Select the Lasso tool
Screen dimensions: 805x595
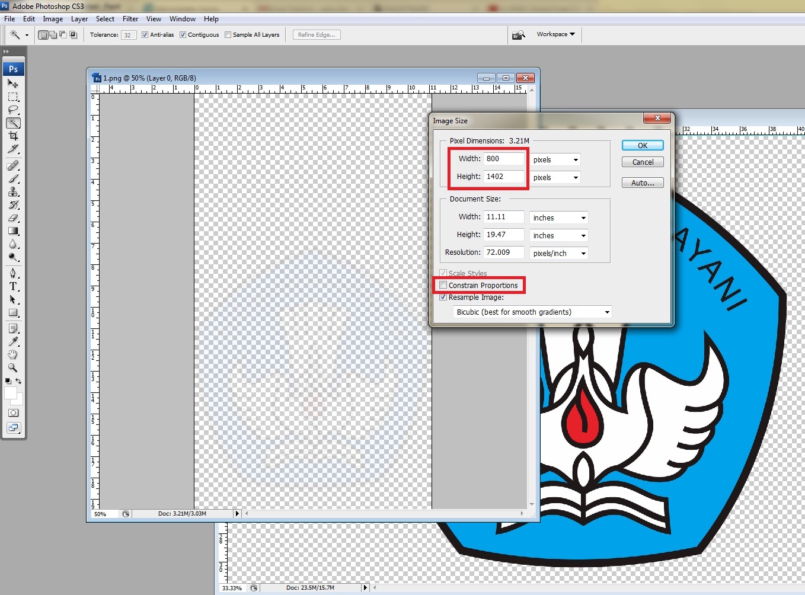13,110
